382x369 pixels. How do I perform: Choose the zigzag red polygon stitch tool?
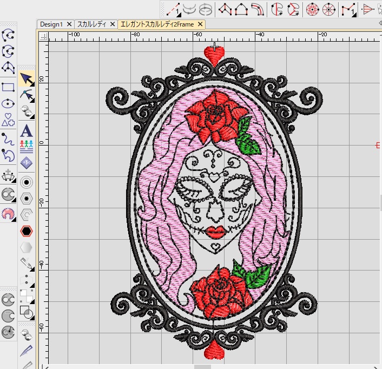225,9
